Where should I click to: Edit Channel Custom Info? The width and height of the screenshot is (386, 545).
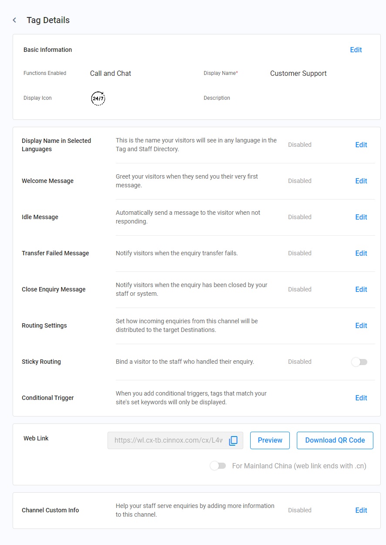click(361, 510)
